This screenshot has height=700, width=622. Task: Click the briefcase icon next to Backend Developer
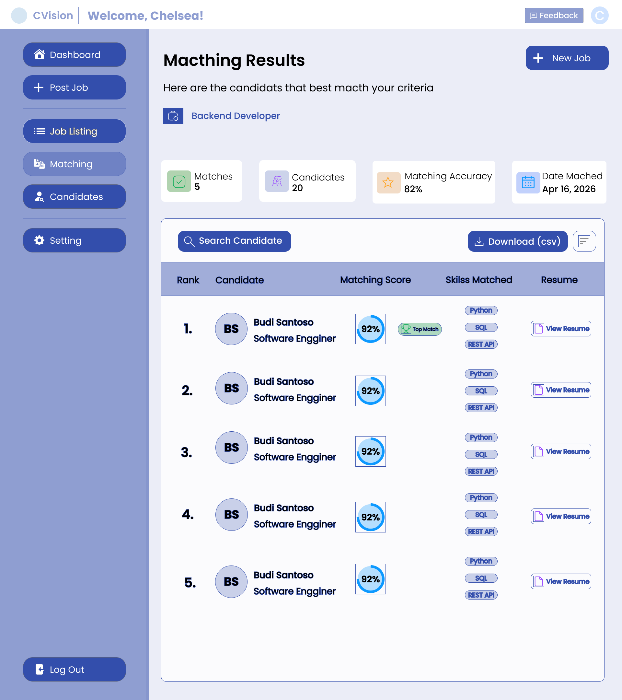point(173,116)
